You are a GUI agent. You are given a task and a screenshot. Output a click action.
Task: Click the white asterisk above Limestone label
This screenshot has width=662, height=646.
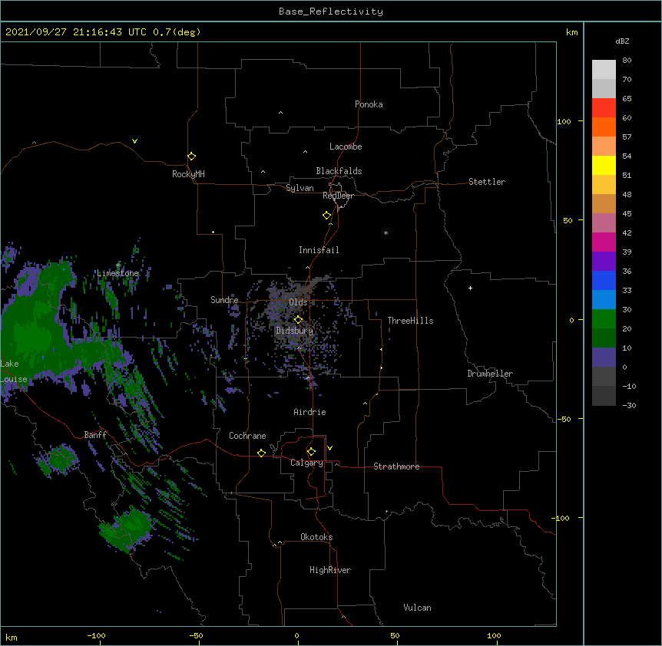tap(118, 265)
